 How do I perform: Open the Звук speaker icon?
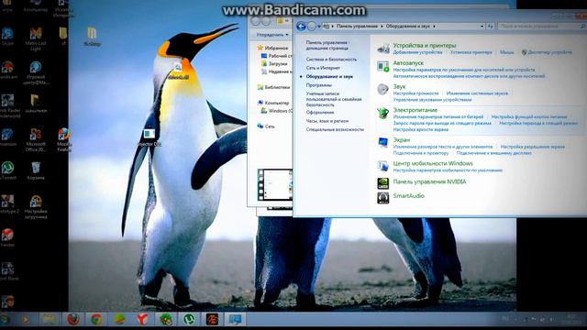click(x=383, y=90)
